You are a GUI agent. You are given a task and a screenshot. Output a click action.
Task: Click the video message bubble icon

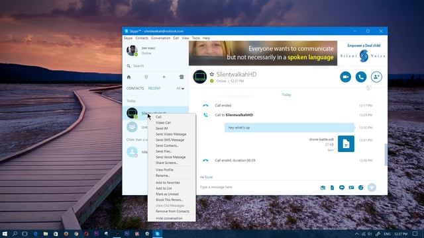(342, 188)
